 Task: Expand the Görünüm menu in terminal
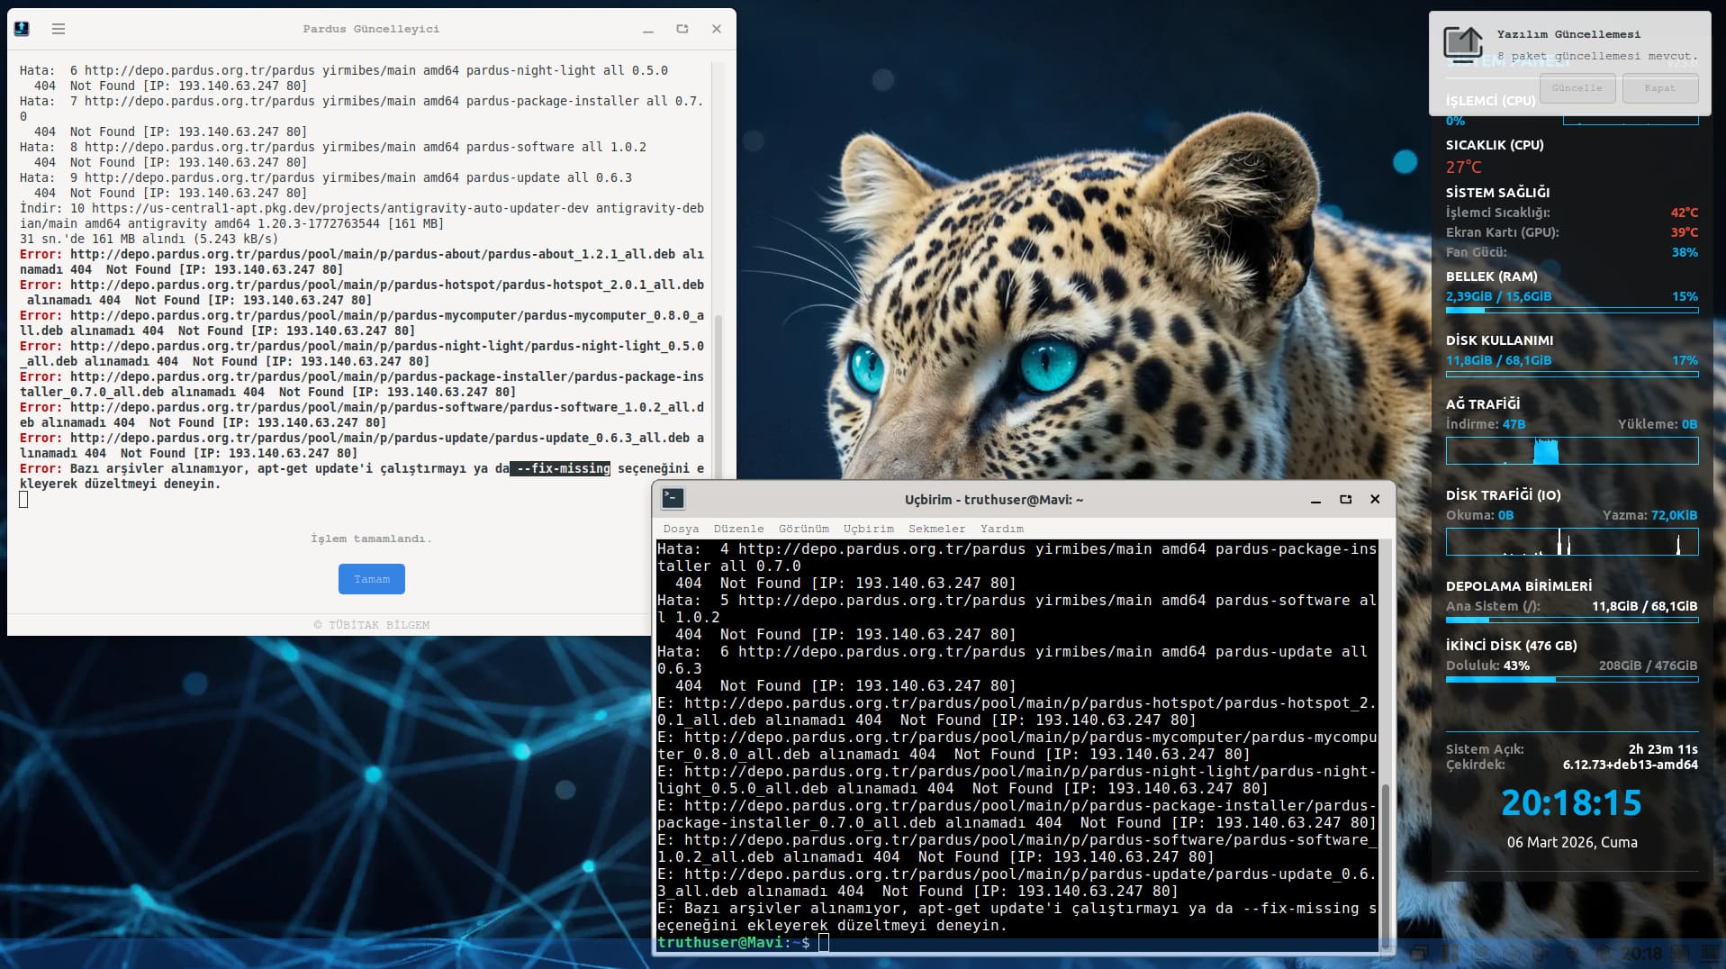point(803,529)
